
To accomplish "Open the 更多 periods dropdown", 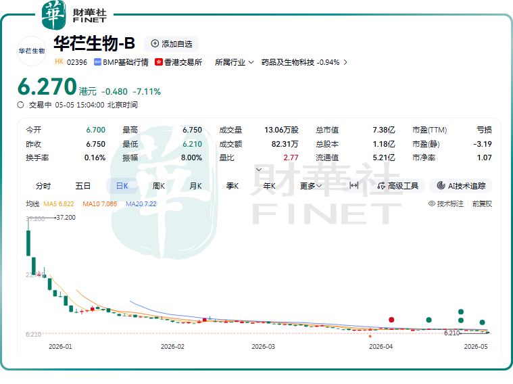I will tap(311, 186).
